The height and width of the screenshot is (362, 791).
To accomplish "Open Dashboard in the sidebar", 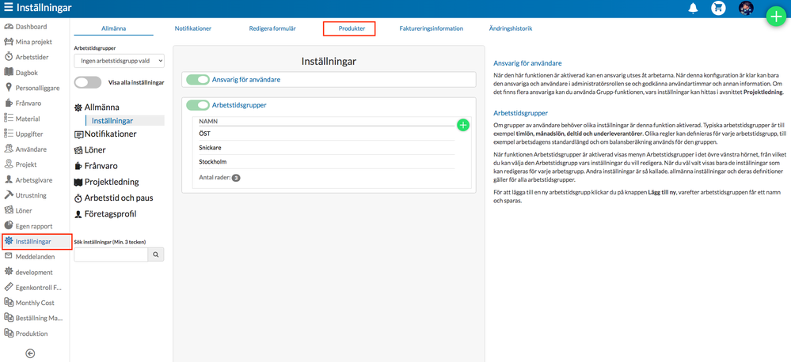I will 31,27.
